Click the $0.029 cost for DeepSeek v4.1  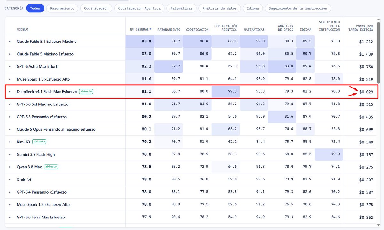point(366,92)
